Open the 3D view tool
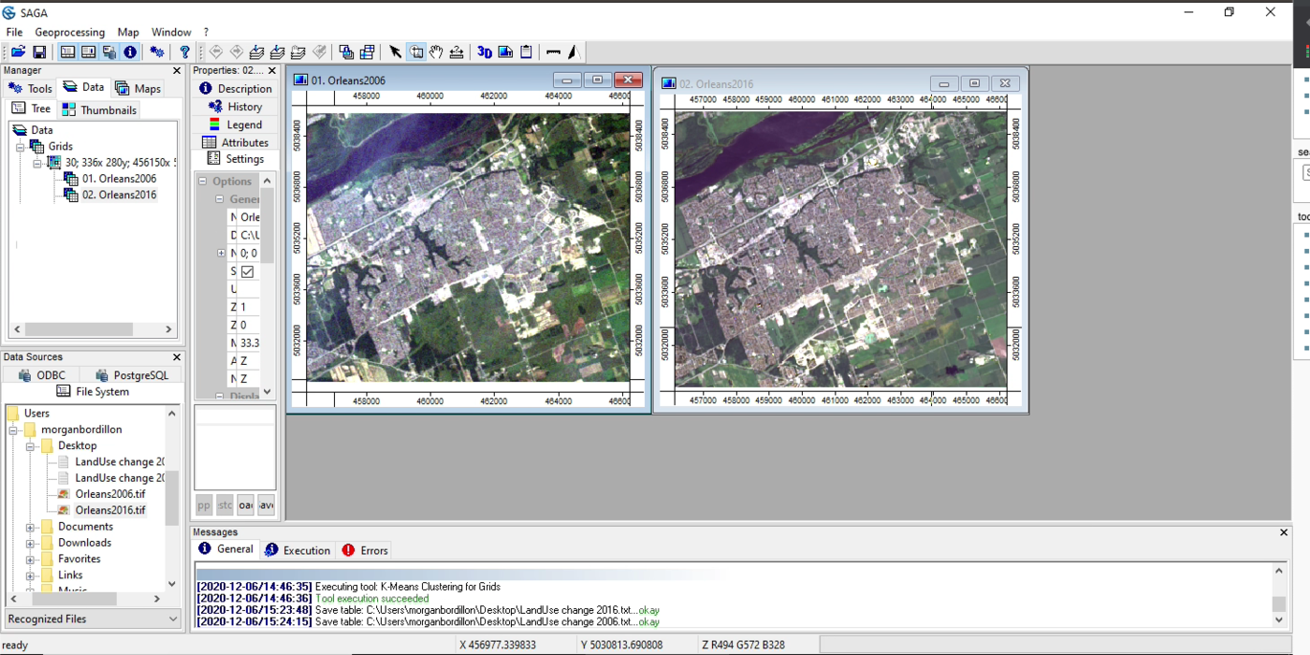 485,51
